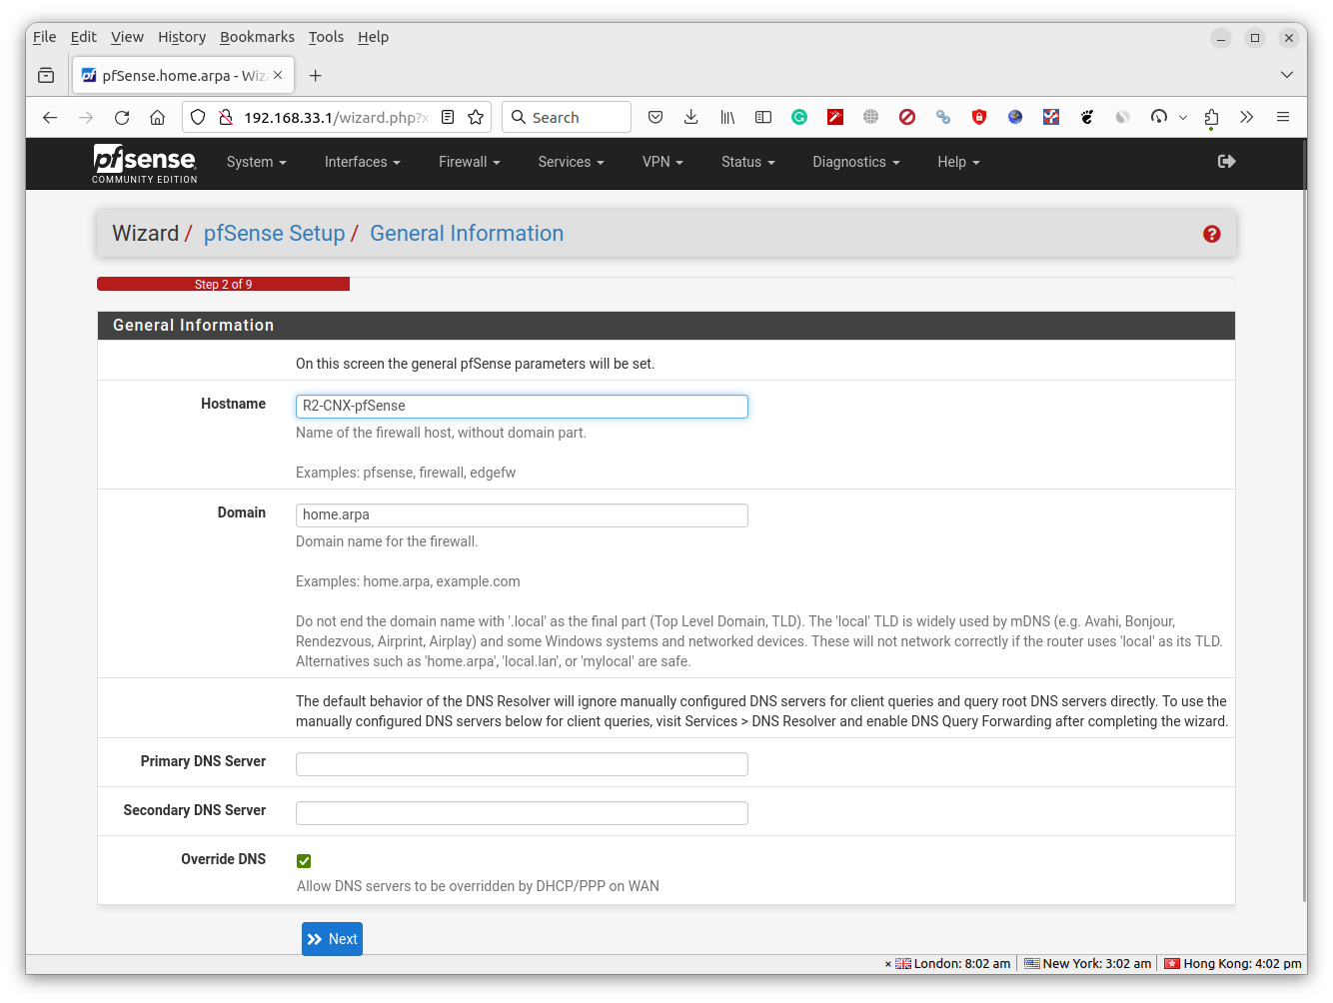1333x1003 pixels.
Task: Click the GNOME foot extension icon
Action: pyautogui.click(x=1087, y=117)
